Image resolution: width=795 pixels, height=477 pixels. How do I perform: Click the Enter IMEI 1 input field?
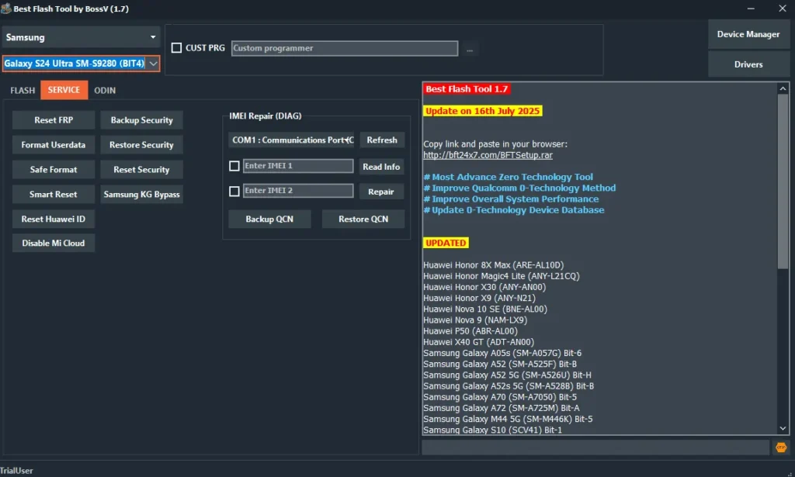pyautogui.click(x=298, y=166)
